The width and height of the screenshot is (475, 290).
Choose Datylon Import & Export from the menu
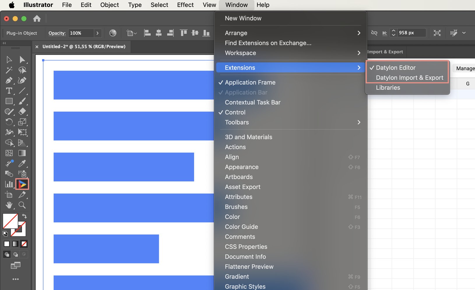(x=409, y=78)
